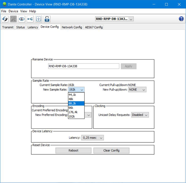The width and height of the screenshot is (186, 183).
Task: Open the Unicast Delay Requests dropdown
Action: [140, 115]
